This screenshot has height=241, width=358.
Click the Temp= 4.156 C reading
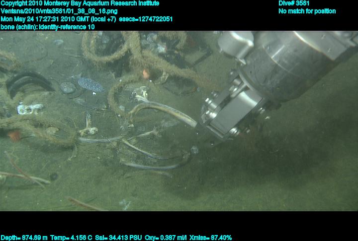tap(71, 238)
